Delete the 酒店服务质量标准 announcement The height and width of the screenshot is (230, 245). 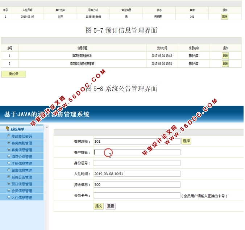pyautogui.click(x=225, y=55)
